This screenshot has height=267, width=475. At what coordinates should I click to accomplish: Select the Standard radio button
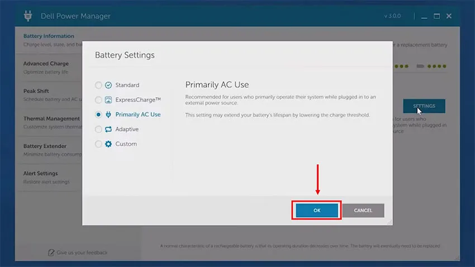[x=98, y=85]
